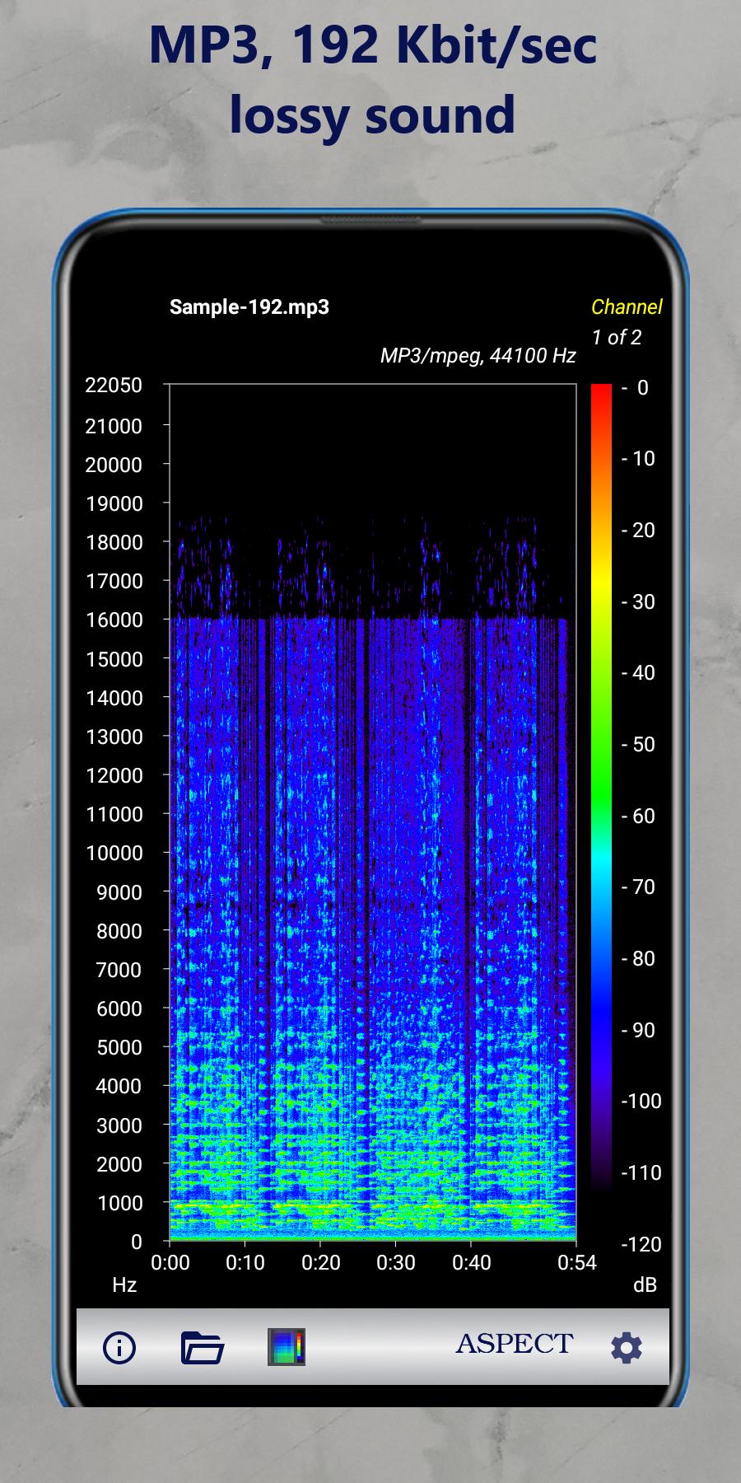Select the 0:20 time axis marker
This screenshot has width=741, height=1483.
(320, 1262)
